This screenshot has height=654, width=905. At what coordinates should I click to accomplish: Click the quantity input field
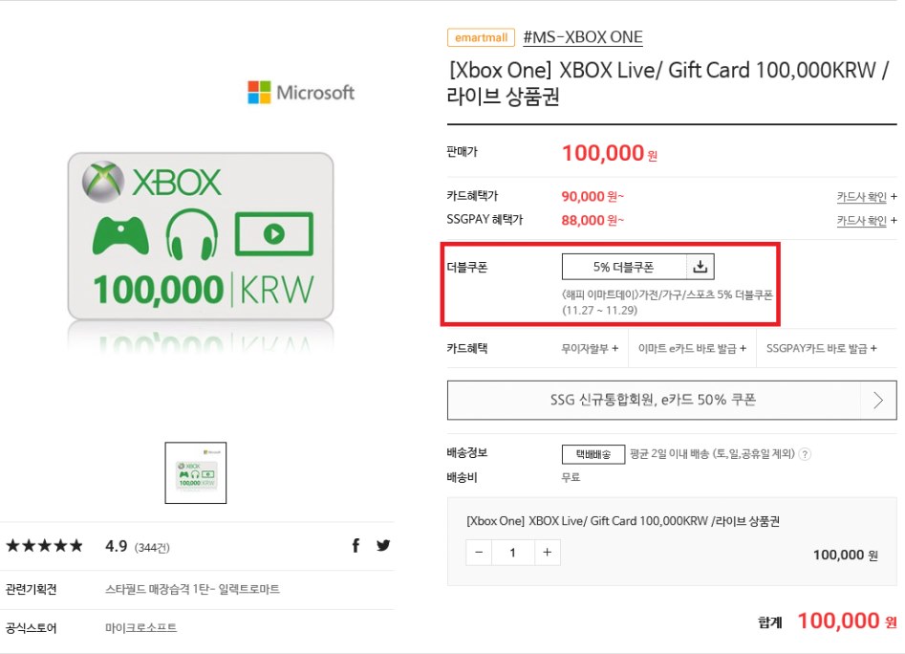click(x=513, y=553)
